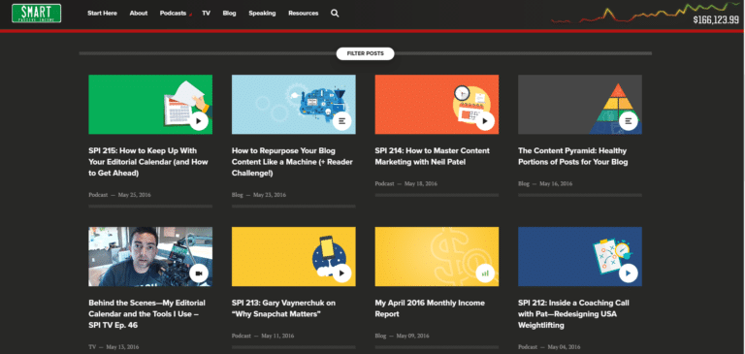Play the SPI 215 podcast icon
This screenshot has width=745, height=354.
(x=199, y=121)
